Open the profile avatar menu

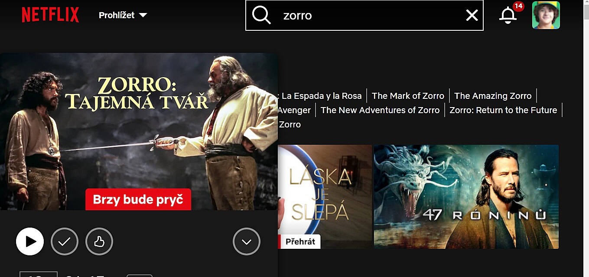(x=546, y=15)
